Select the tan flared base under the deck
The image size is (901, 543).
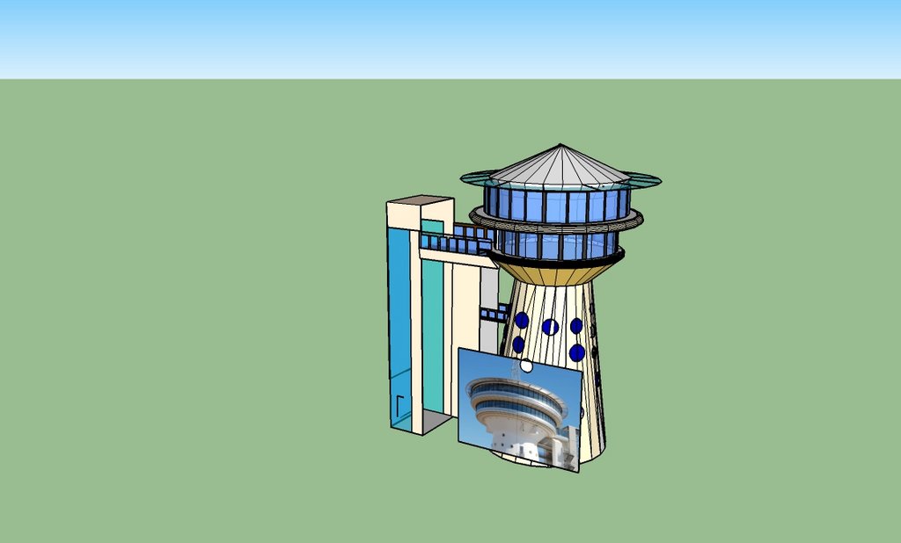(556, 274)
